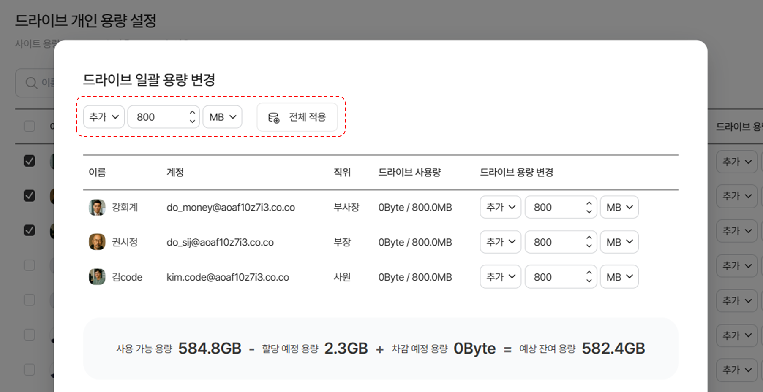Toggle the select-all header checkbox
The image size is (763, 392).
29,126
